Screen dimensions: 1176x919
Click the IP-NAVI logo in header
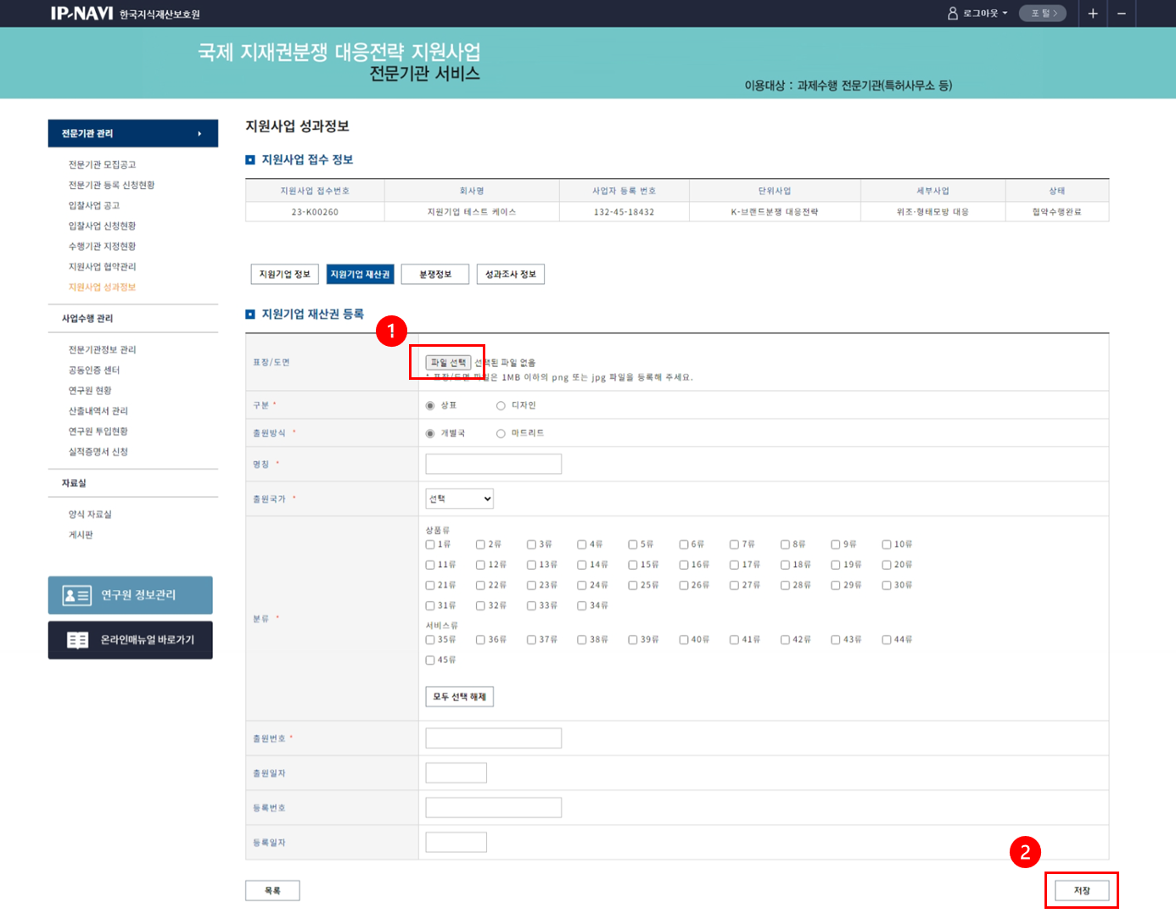pos(81,14)
